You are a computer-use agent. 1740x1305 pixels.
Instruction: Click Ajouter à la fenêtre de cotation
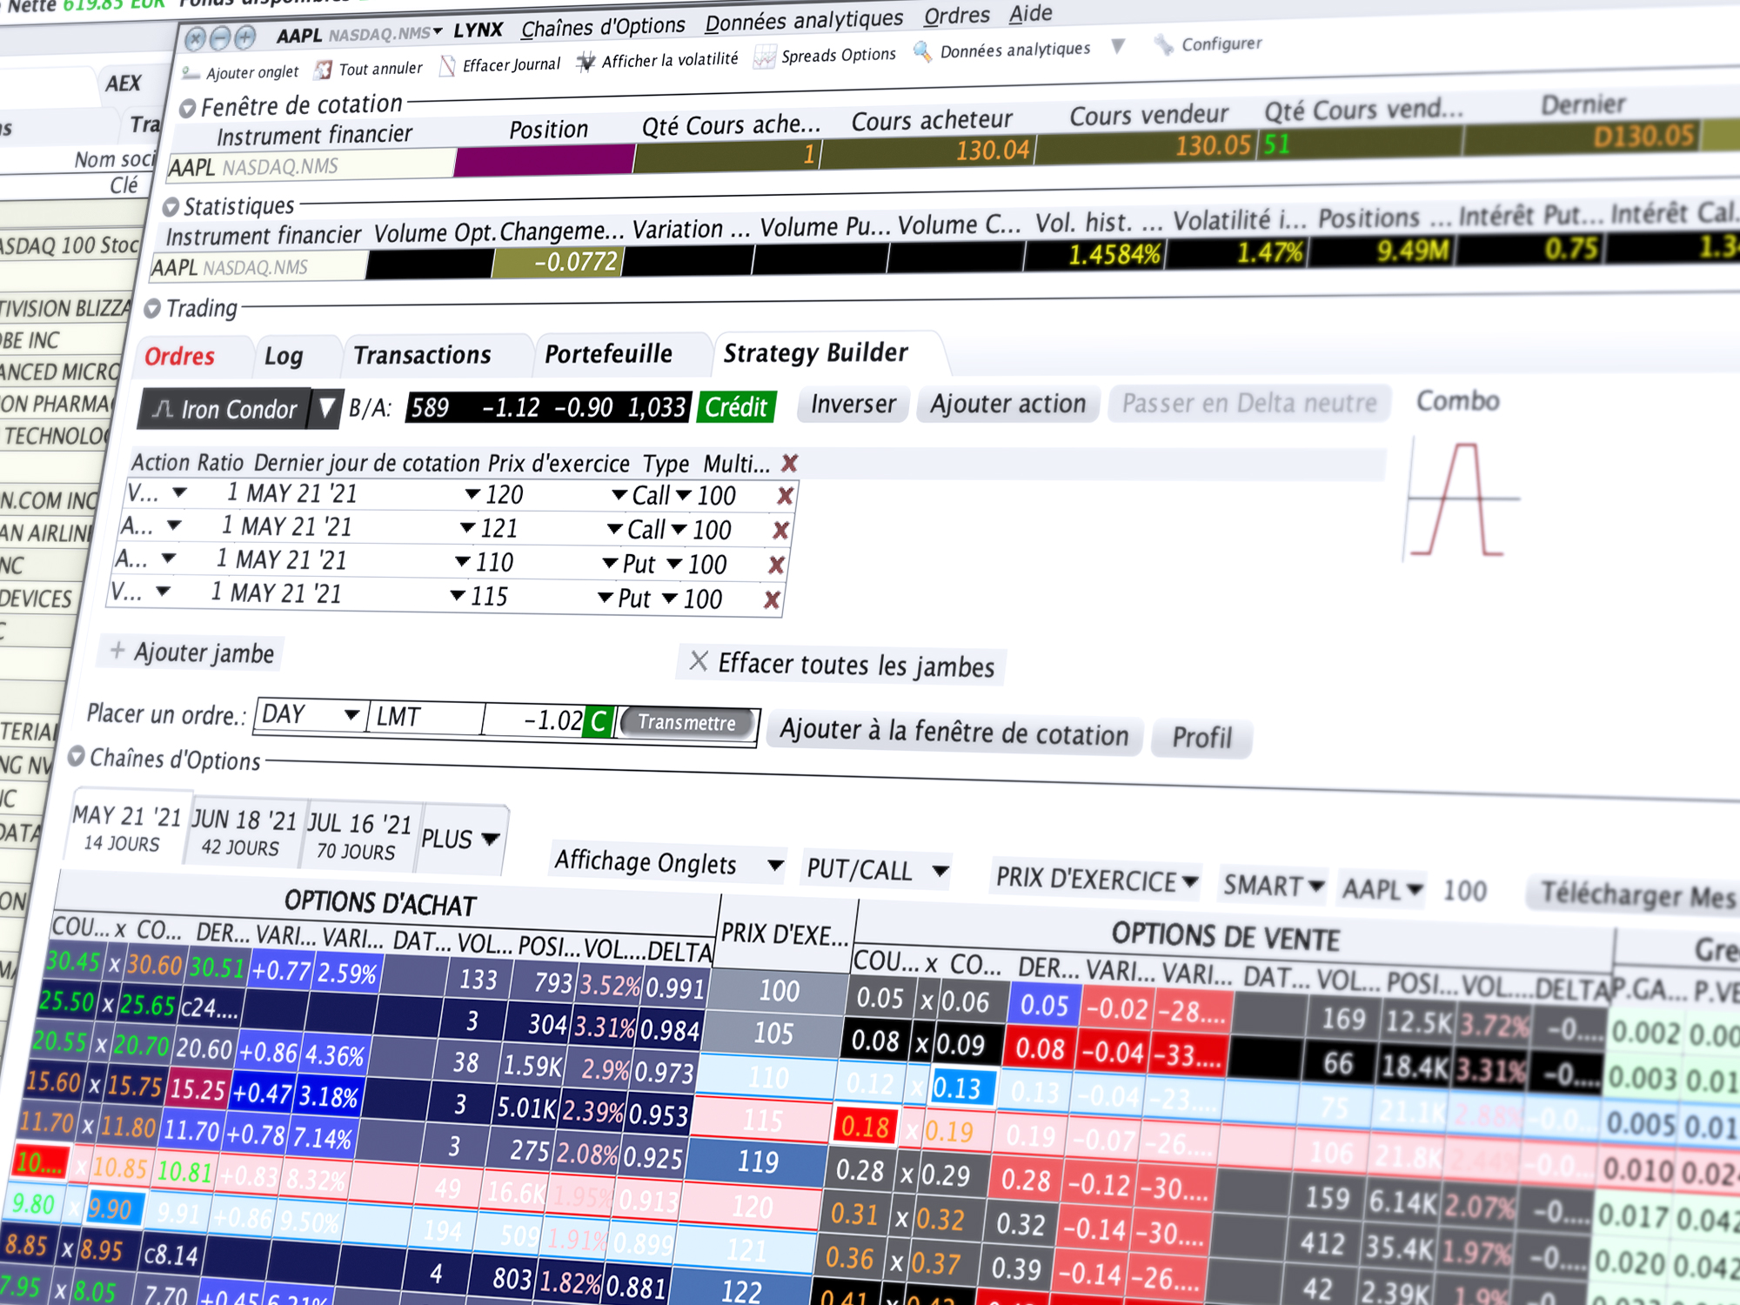pos(954,732)
